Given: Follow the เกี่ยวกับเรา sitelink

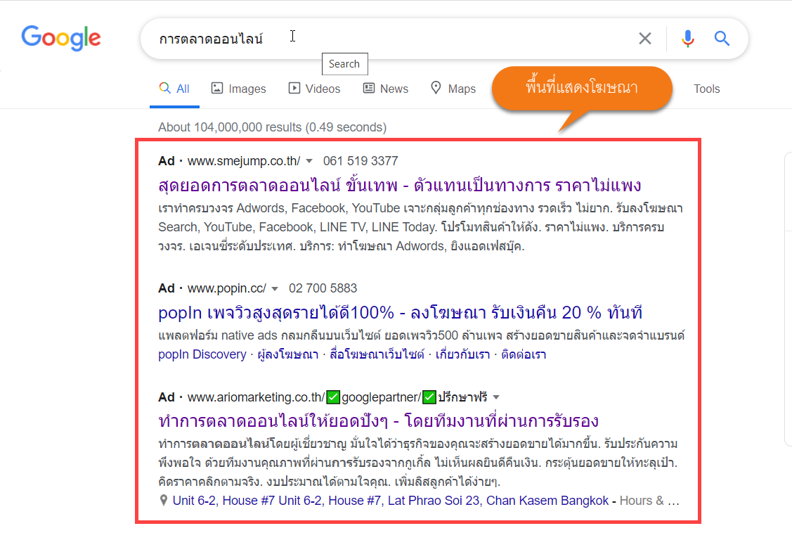Looking at the screenshot, I should click(x=462, y=354).
